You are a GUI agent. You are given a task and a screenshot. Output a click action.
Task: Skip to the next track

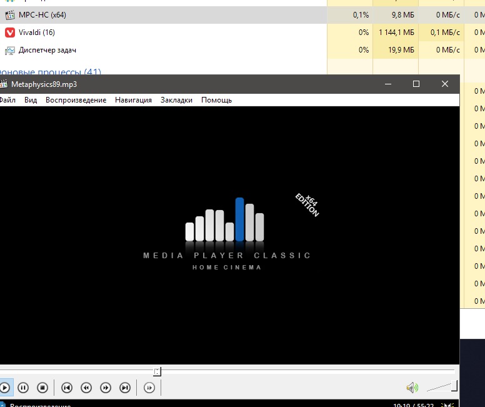125,388
